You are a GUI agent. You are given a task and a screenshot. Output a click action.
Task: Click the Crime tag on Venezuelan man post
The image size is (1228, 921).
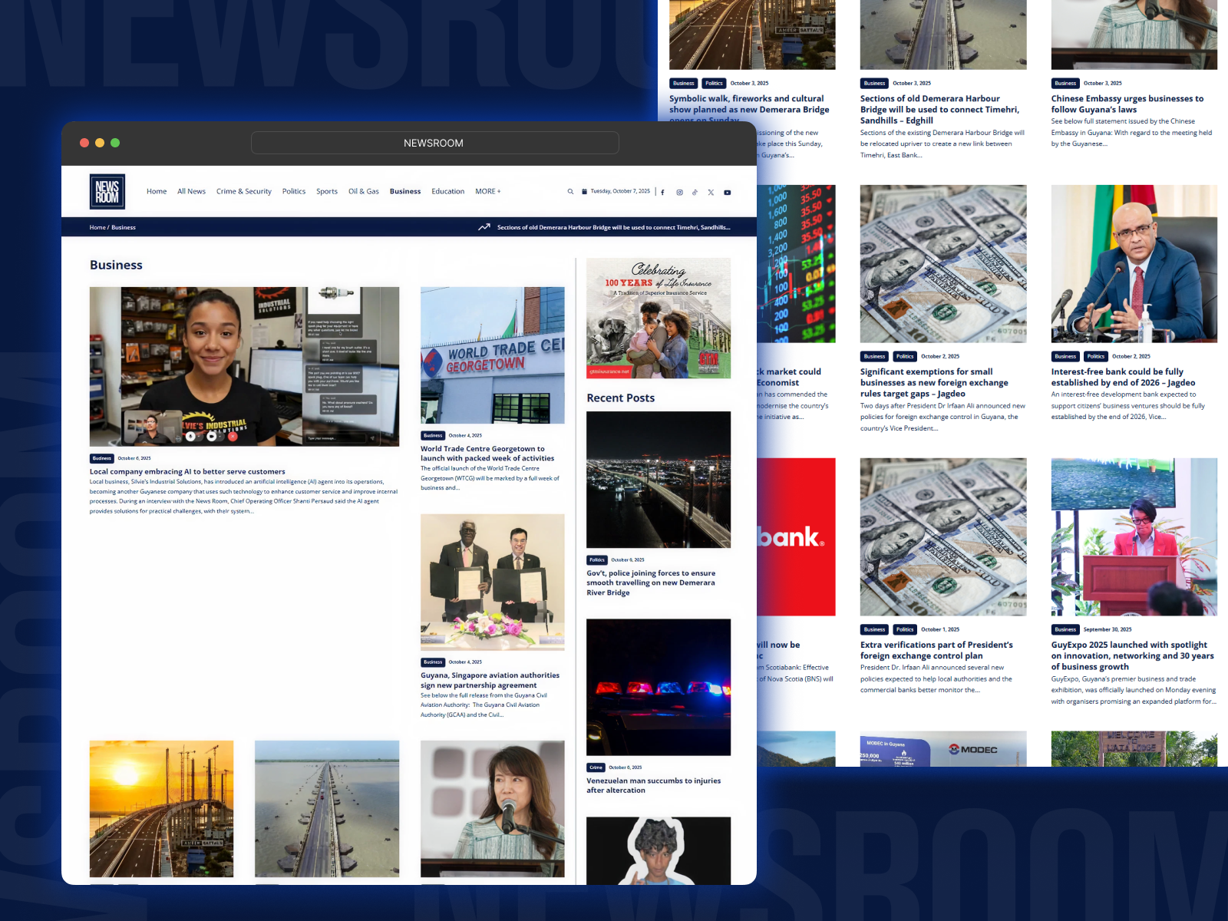pyautogui.click(x=596, y=767)
